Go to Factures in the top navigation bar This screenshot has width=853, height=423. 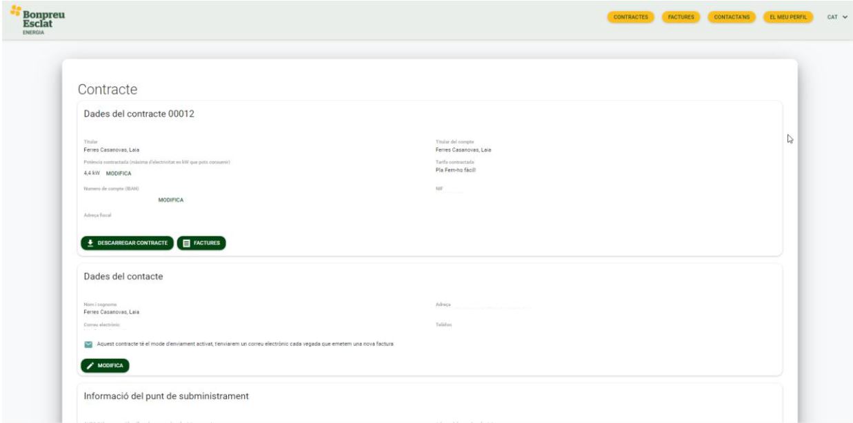[680, 17]
